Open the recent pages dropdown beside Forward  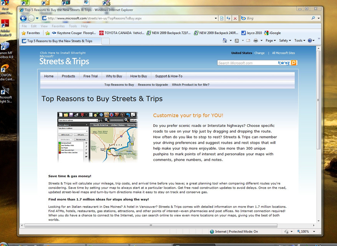[37, 18]
